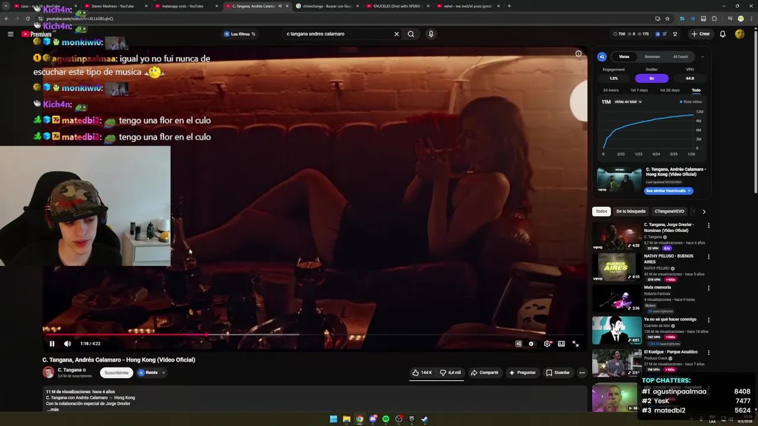The width and height of the screenshot is (758, 426).
Task: Click Suscribirse button
Action: pos(117,373)
